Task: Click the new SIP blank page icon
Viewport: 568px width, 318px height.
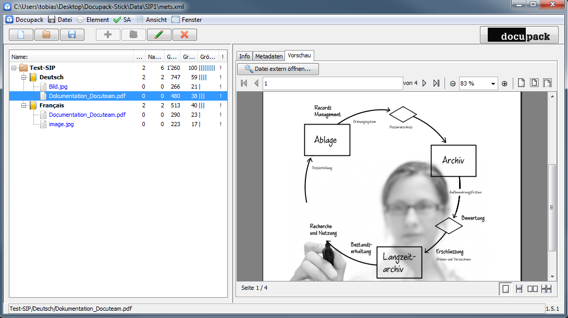Action: [x=21, y=35]
